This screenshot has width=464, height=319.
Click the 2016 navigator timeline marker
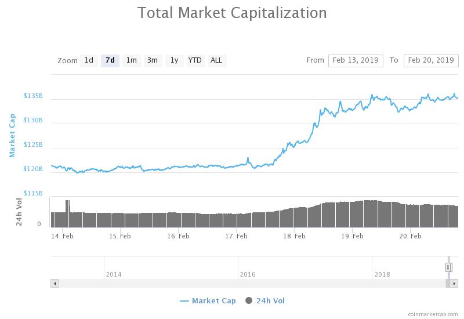pyautogui.click(x=248, y=274)
